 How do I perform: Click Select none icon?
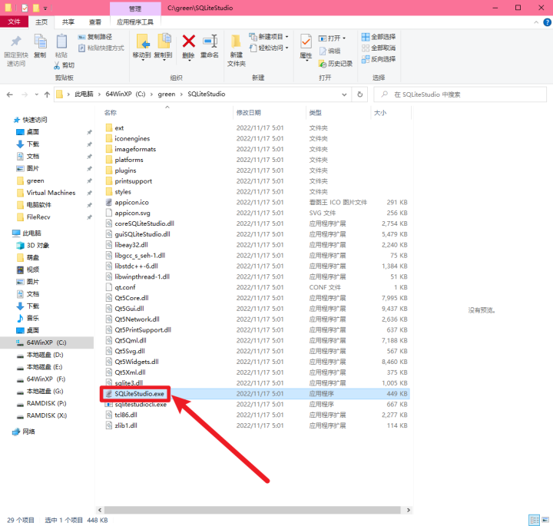pos(366,48)
